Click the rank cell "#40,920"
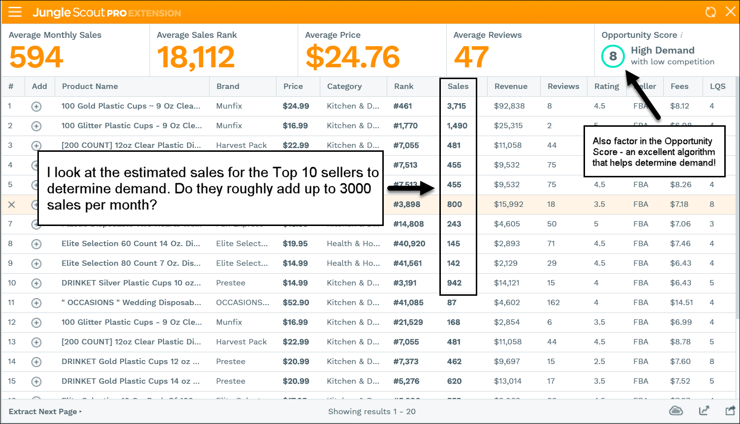This screenshot has height=424, width=740. point(409,244)
